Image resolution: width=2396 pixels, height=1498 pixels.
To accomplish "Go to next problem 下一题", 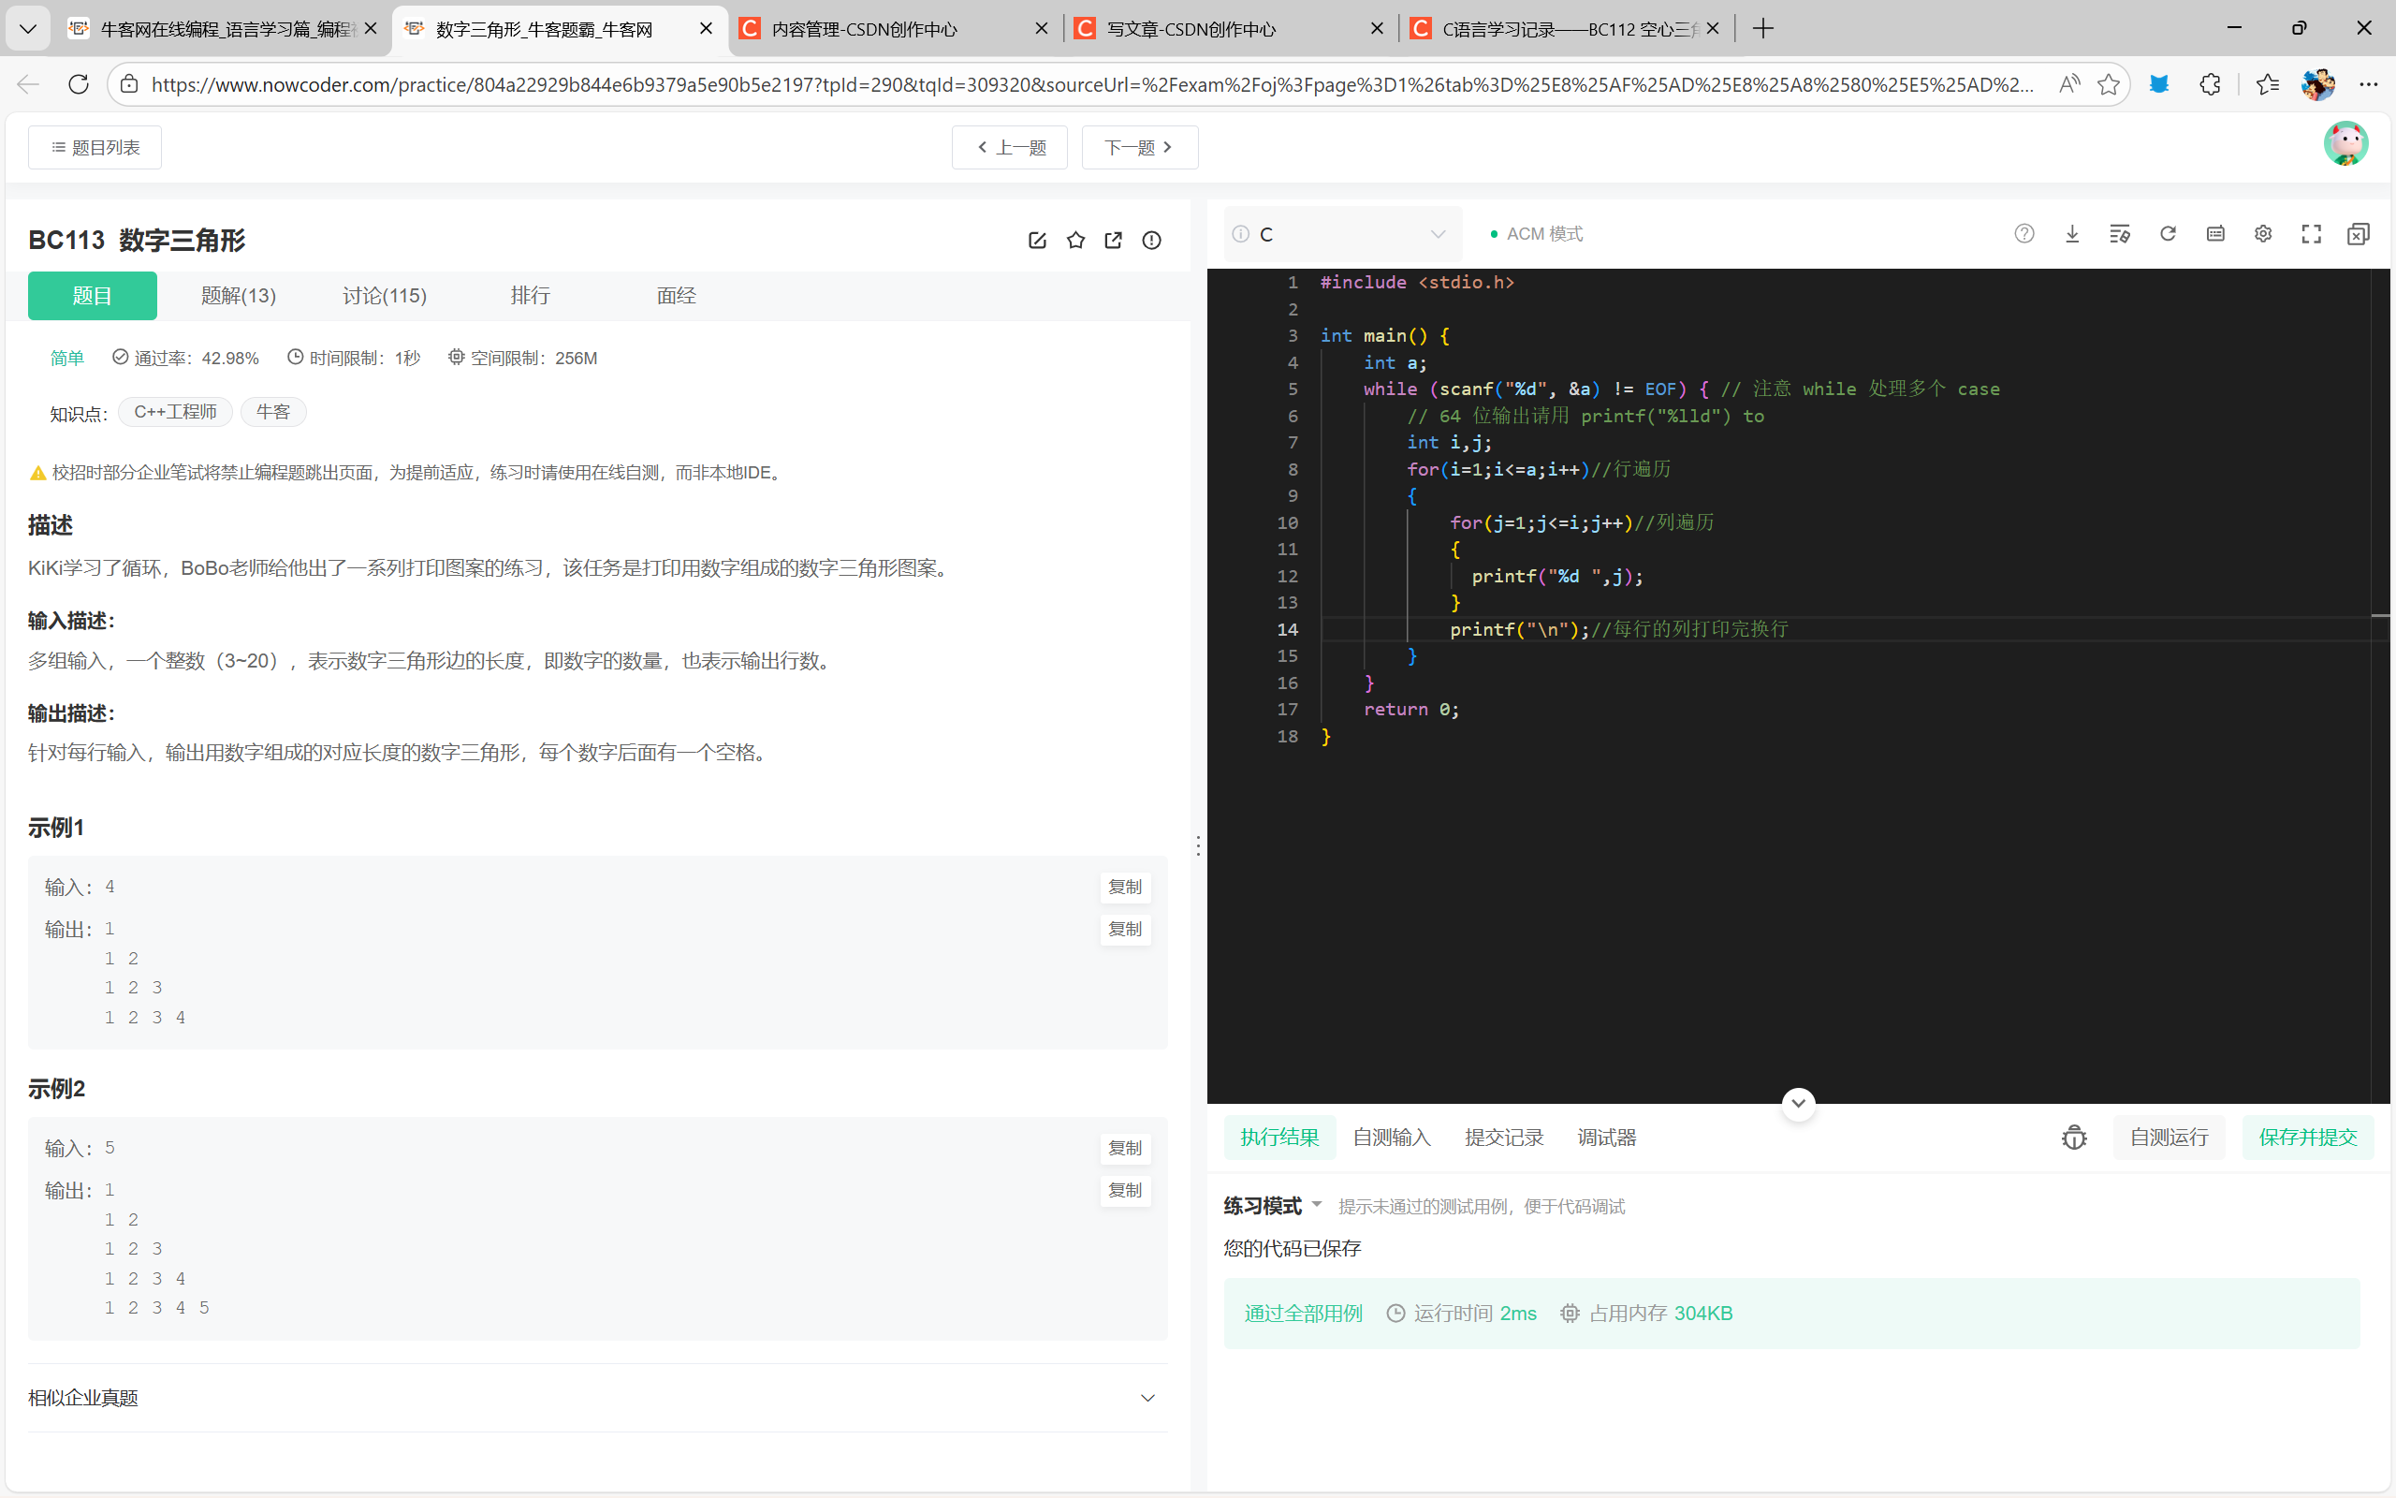I will (x=1139, y=148).
